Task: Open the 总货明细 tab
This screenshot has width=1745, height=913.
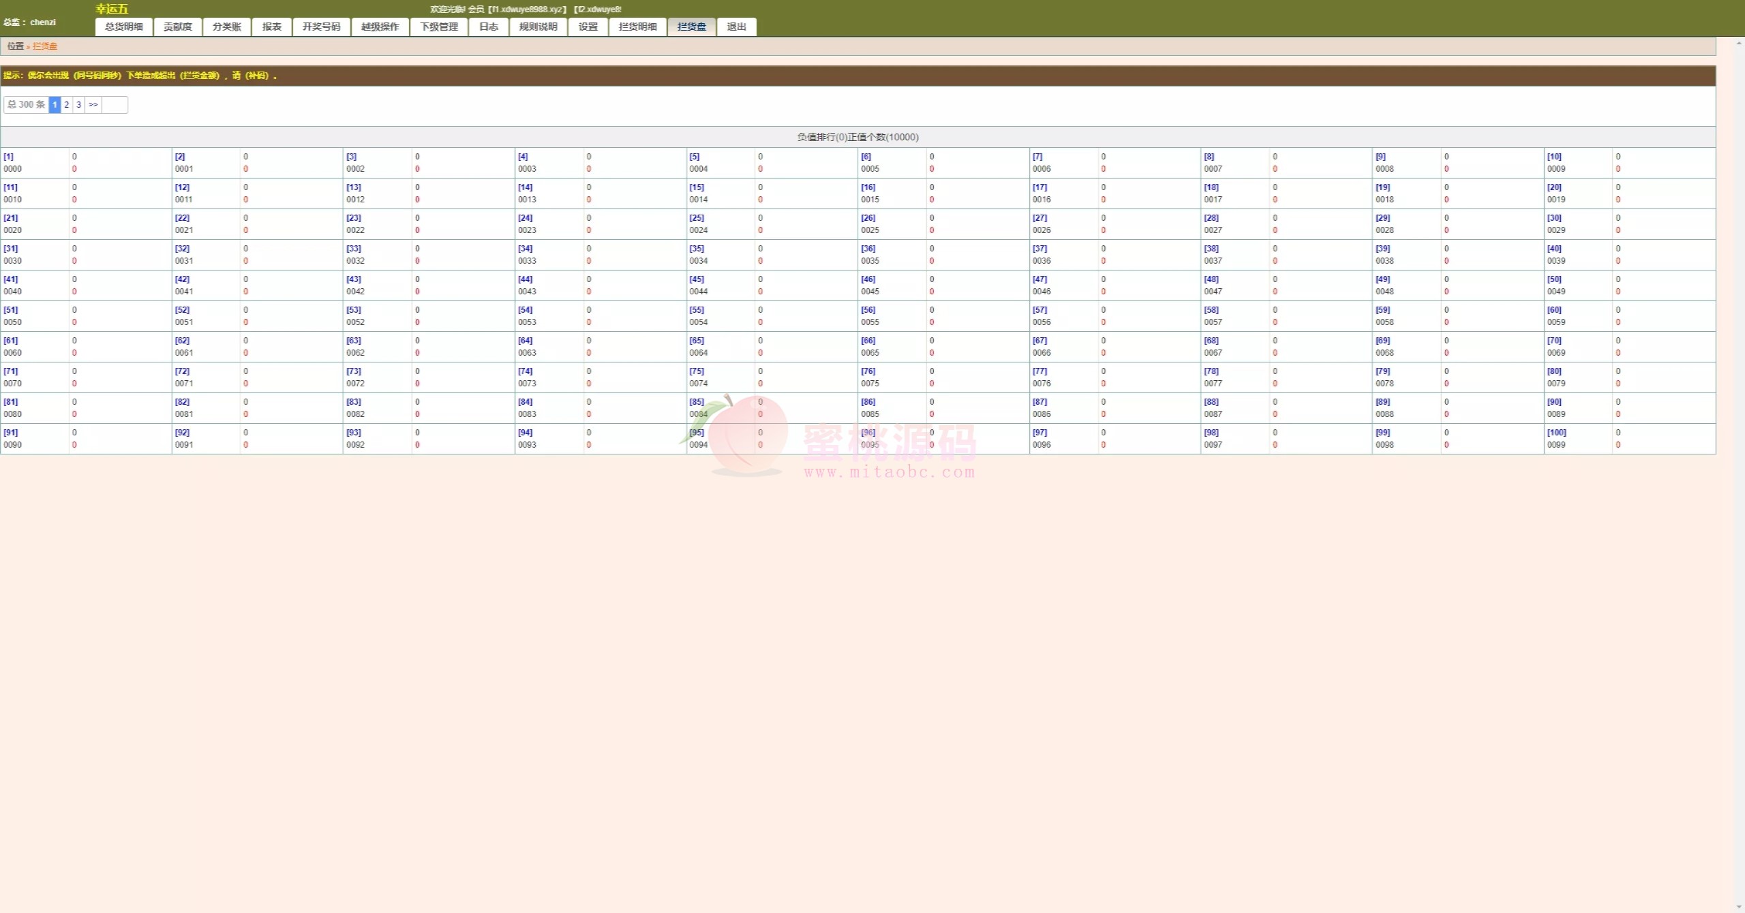Action: (124, 27)
